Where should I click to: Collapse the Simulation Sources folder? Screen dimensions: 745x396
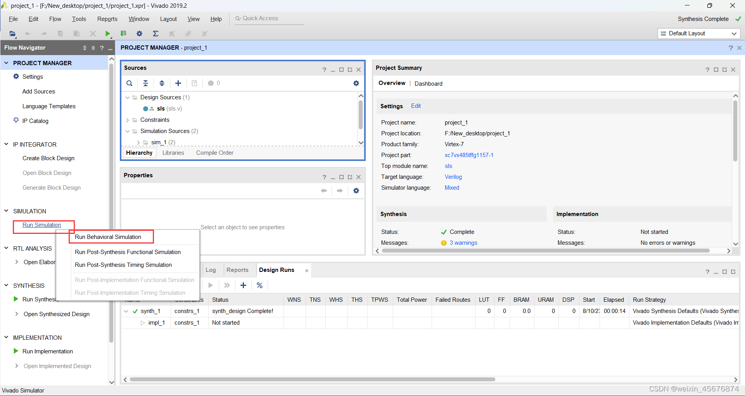[128, 131]
